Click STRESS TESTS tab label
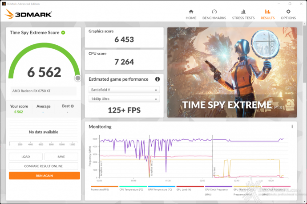Viewport: 307px width, 204px height. click(243, 18)
